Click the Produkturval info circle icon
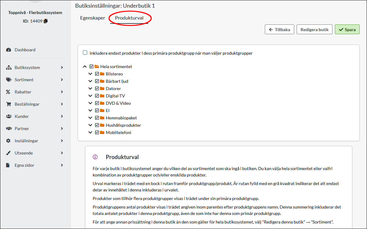Viewport: 367px width, 229px height. (x=95, y=157)
